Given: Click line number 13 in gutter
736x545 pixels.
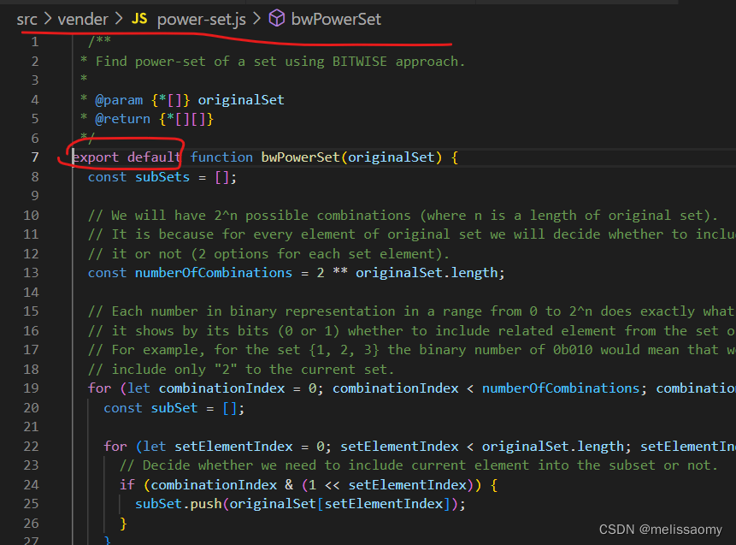Looking at the screenshot, I should (x=32, y=272).
